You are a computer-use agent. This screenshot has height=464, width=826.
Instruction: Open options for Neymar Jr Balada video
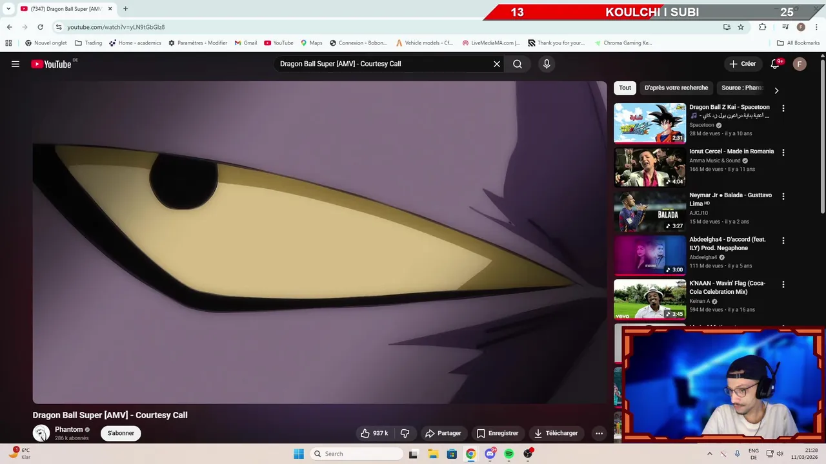click(x=783, y=197)
